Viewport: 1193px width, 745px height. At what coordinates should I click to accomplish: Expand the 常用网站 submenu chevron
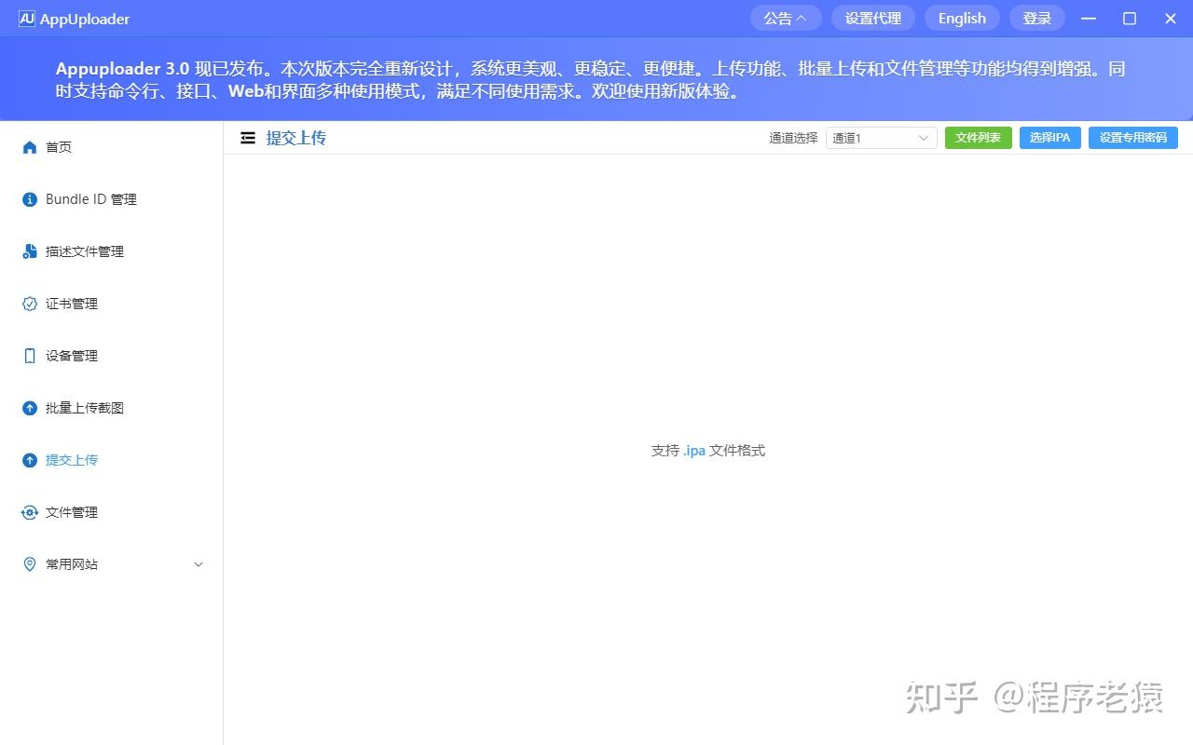click(199, 564)
